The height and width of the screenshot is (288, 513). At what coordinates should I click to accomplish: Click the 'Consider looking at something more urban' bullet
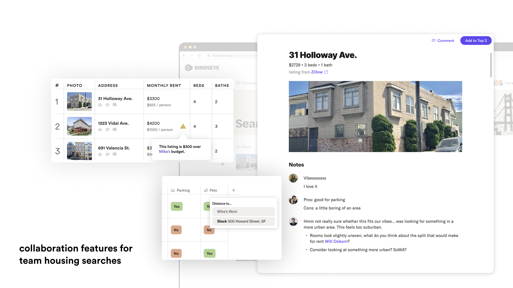(x=358, y=250)
